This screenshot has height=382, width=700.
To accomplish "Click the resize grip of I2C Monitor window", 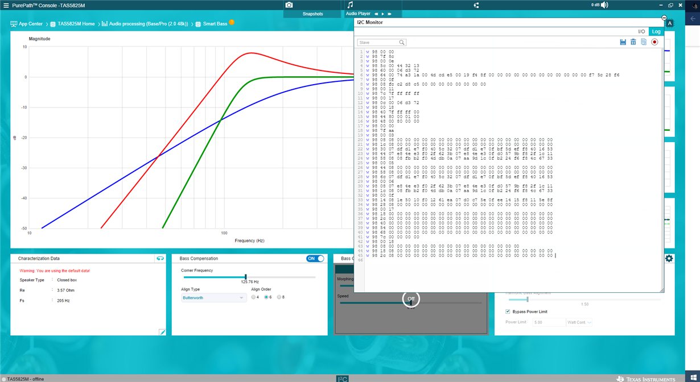I will click(x=661, y=290).
